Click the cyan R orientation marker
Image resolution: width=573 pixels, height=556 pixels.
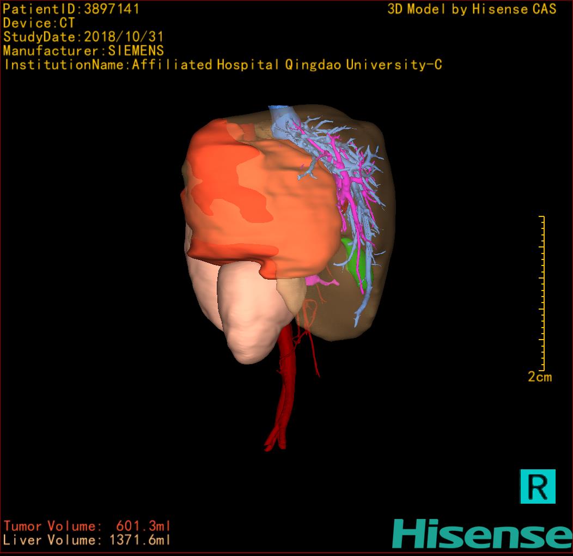click(x=538, y=486)
